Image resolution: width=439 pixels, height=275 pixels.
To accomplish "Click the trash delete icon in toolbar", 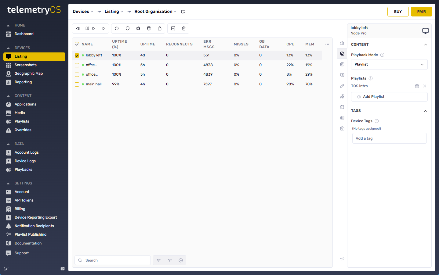I will click(x=184, y=28).
